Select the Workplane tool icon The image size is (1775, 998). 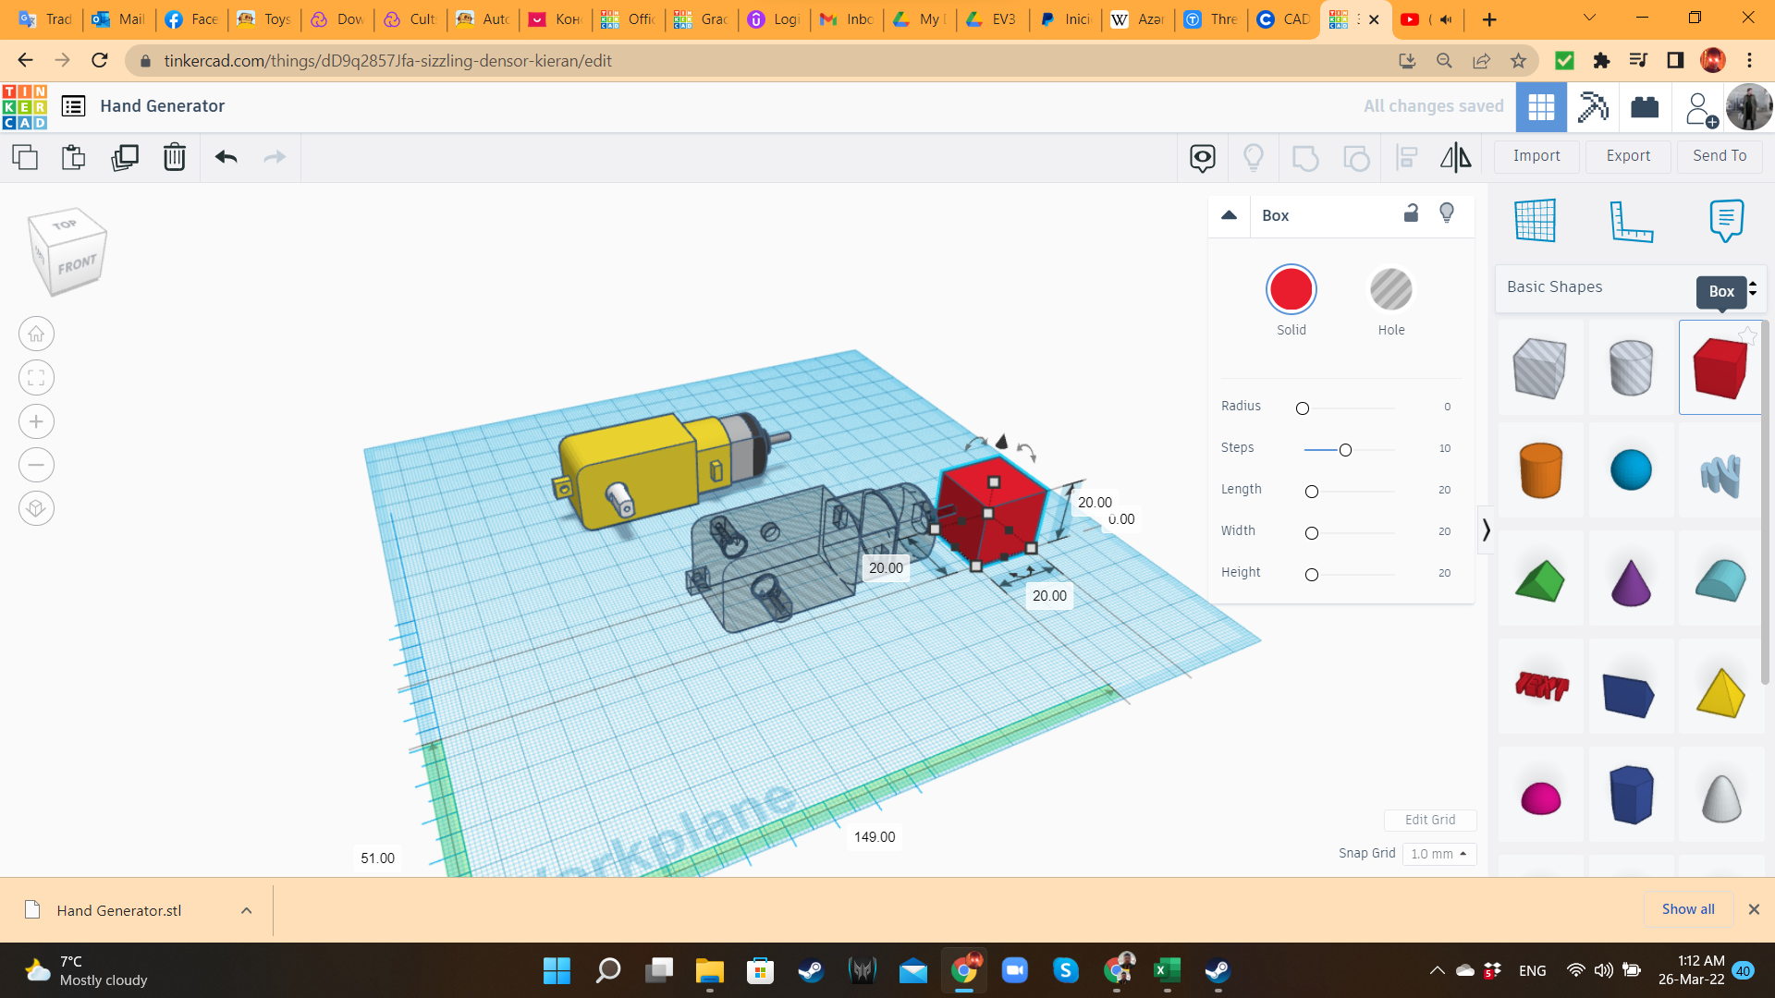tap(1535, 221)
